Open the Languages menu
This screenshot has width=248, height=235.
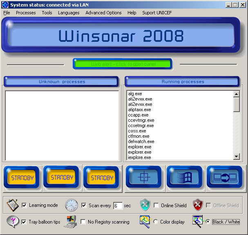(x=69, y=13)
